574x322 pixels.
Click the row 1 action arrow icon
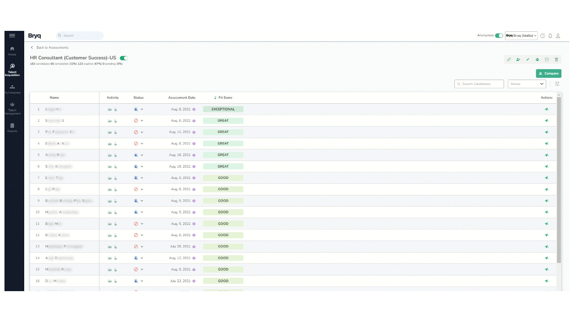pos(547,109)
